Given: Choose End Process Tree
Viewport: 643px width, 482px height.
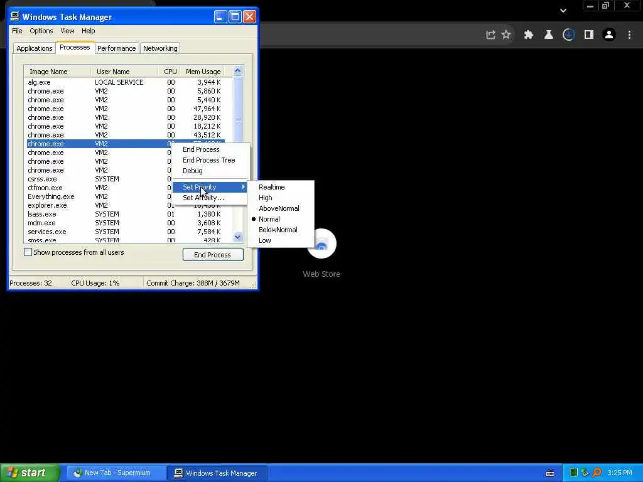Looking at the screenshot, I should (x=210, y=160).
